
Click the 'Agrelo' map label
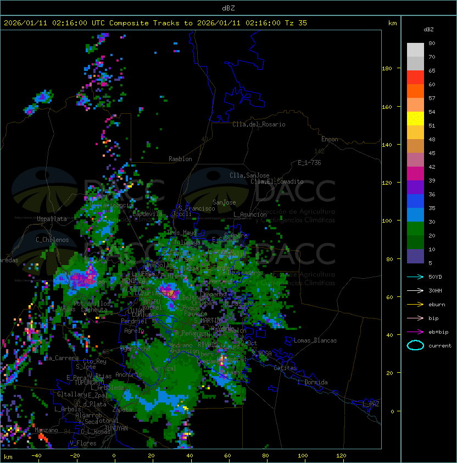(134, 330)
